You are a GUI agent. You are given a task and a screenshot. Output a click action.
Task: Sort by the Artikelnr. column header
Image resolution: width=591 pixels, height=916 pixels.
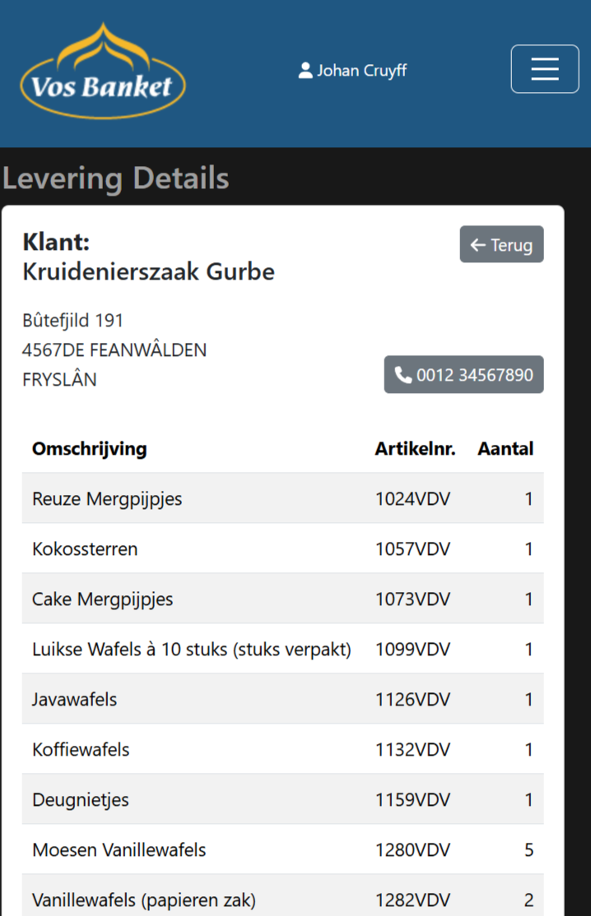(415, 449)
